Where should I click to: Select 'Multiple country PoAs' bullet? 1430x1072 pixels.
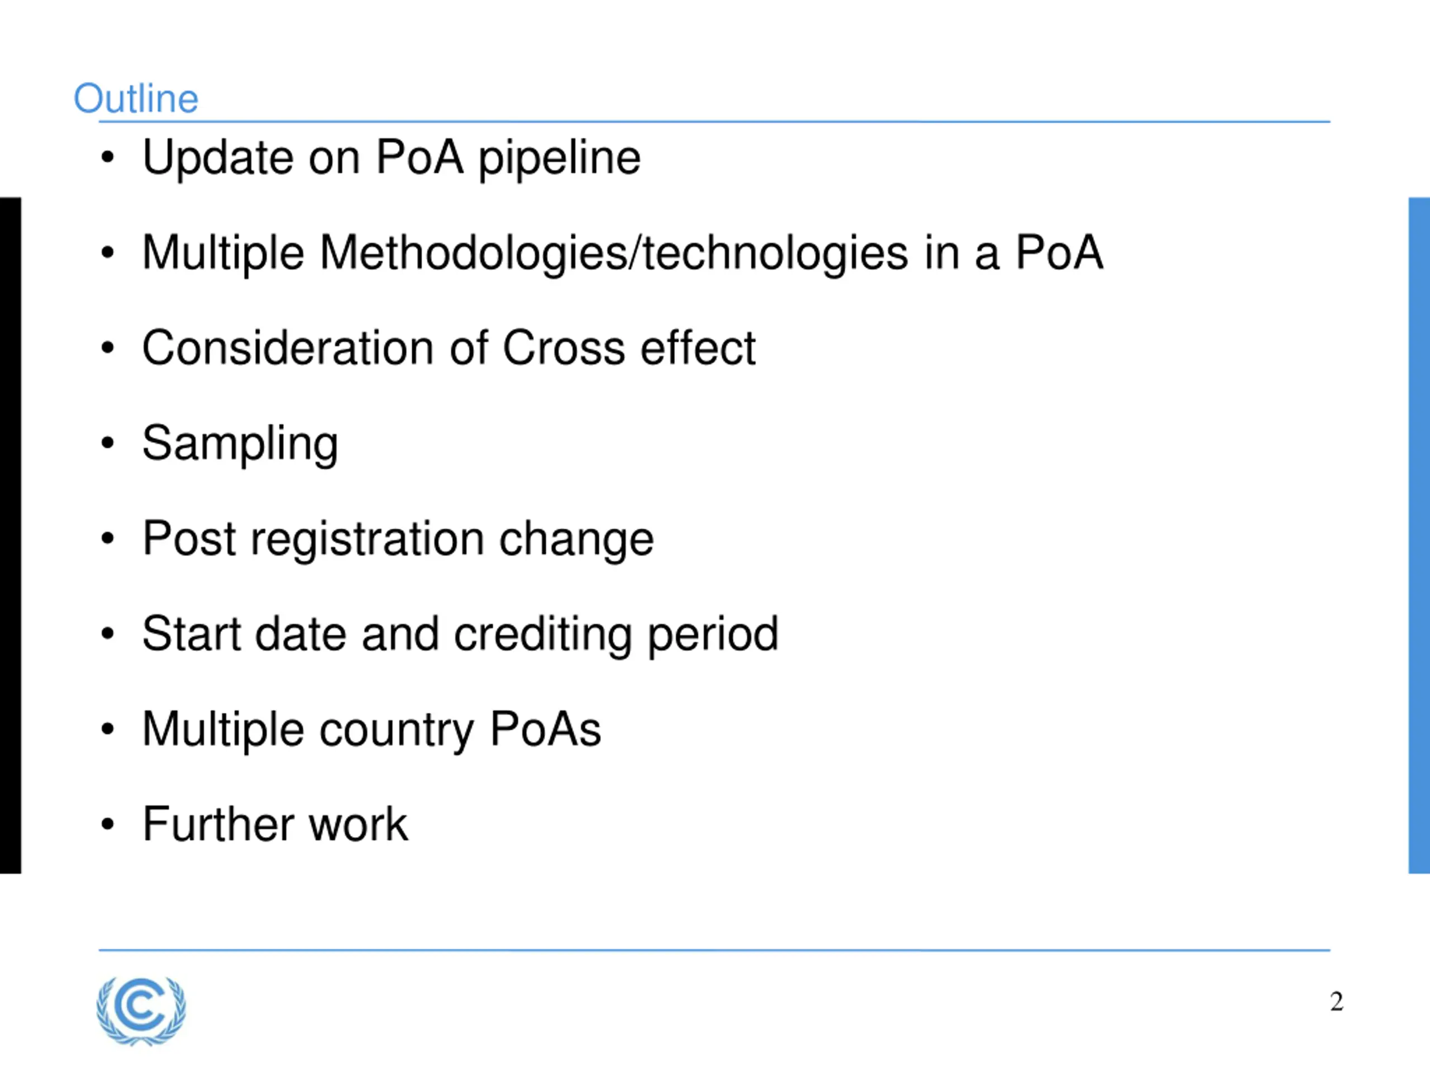pos(371,730)
